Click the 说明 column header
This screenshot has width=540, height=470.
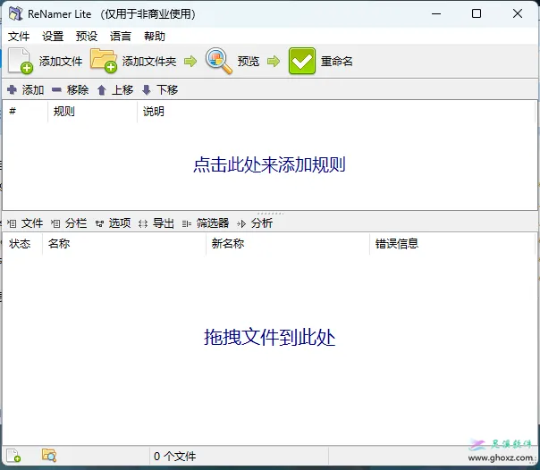point(336,112)
